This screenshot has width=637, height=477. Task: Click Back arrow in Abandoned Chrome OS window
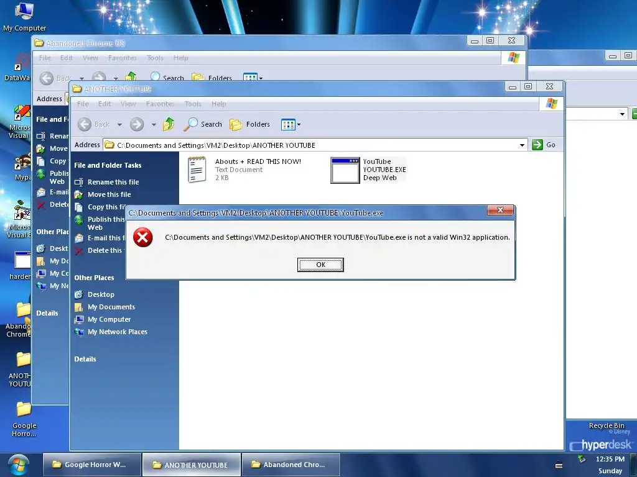[x=46, y=78]
